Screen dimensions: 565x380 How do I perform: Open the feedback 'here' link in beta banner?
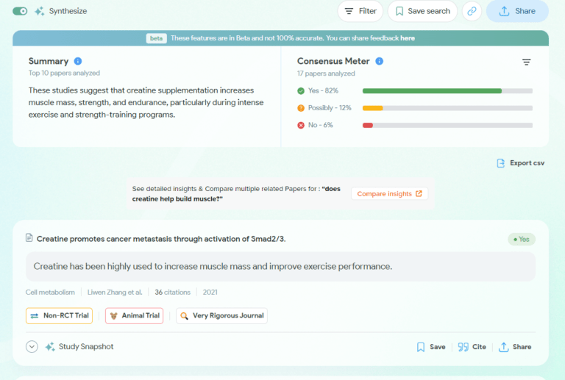407,38
